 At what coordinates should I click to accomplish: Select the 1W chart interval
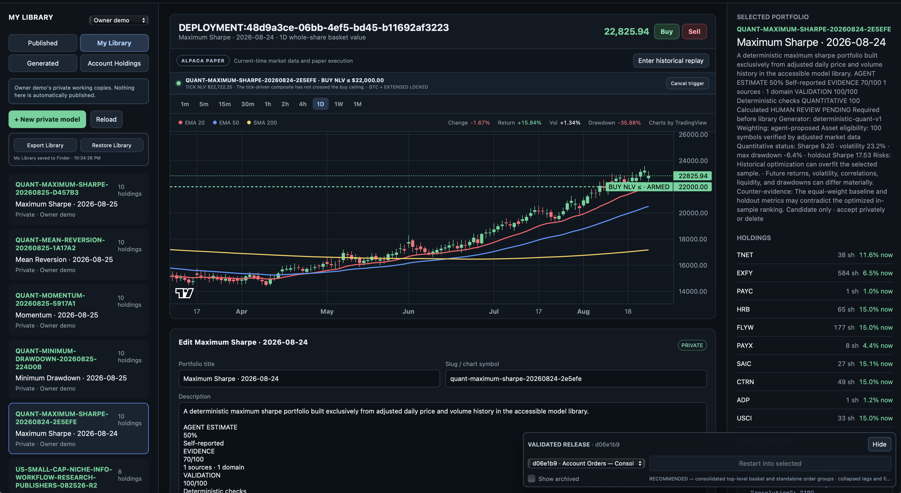339,104
